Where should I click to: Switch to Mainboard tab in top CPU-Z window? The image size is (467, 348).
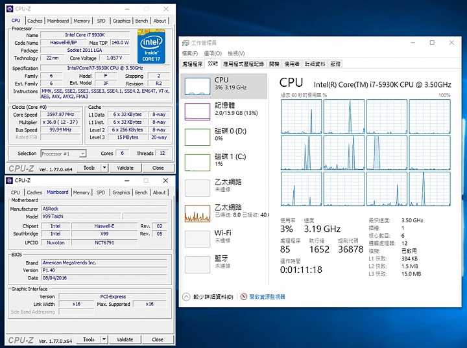(x=58, y=21)
